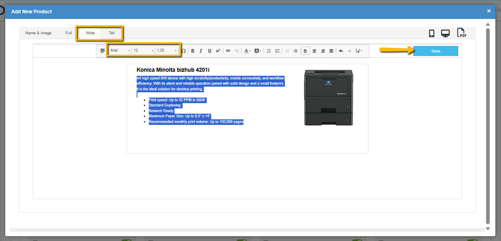Click the 'Network Ready' bullet
501x241 pixels.
click(x=161, y=110)
